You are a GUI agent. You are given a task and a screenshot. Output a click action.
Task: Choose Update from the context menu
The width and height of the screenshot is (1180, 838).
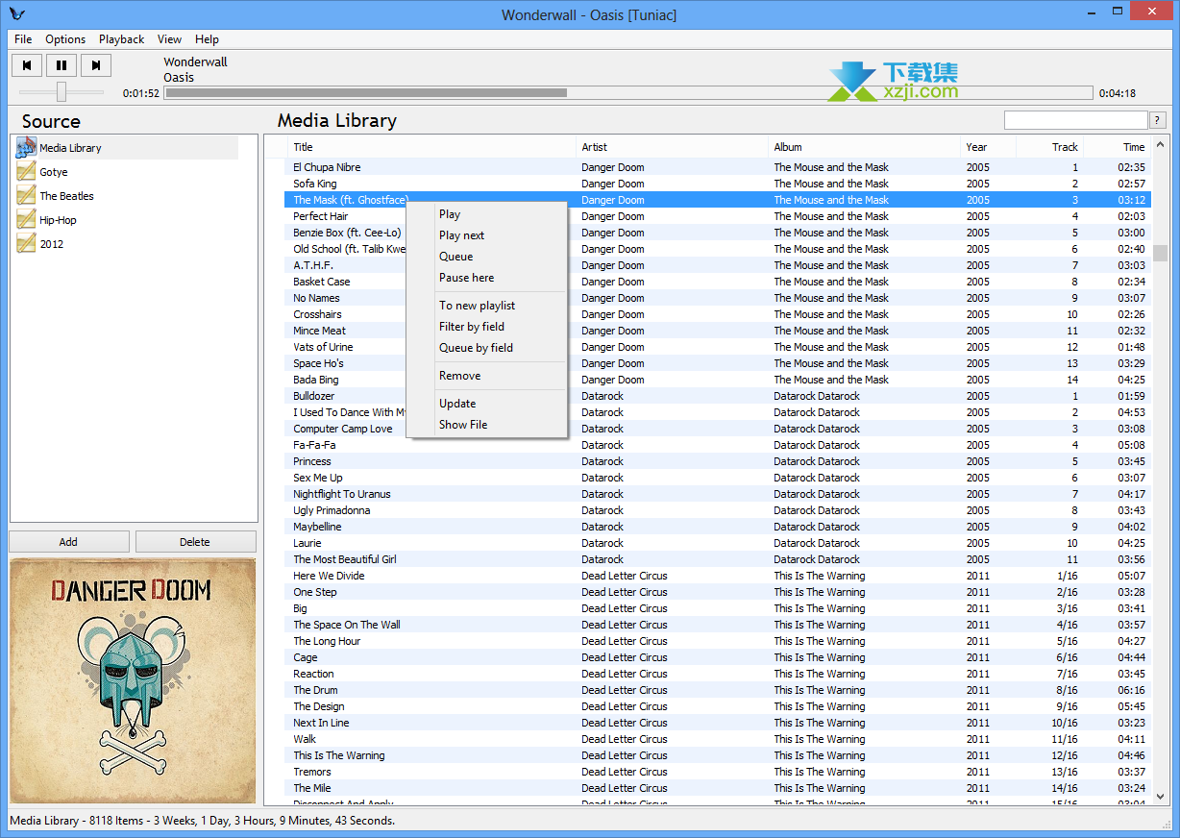tap(486, 404)
